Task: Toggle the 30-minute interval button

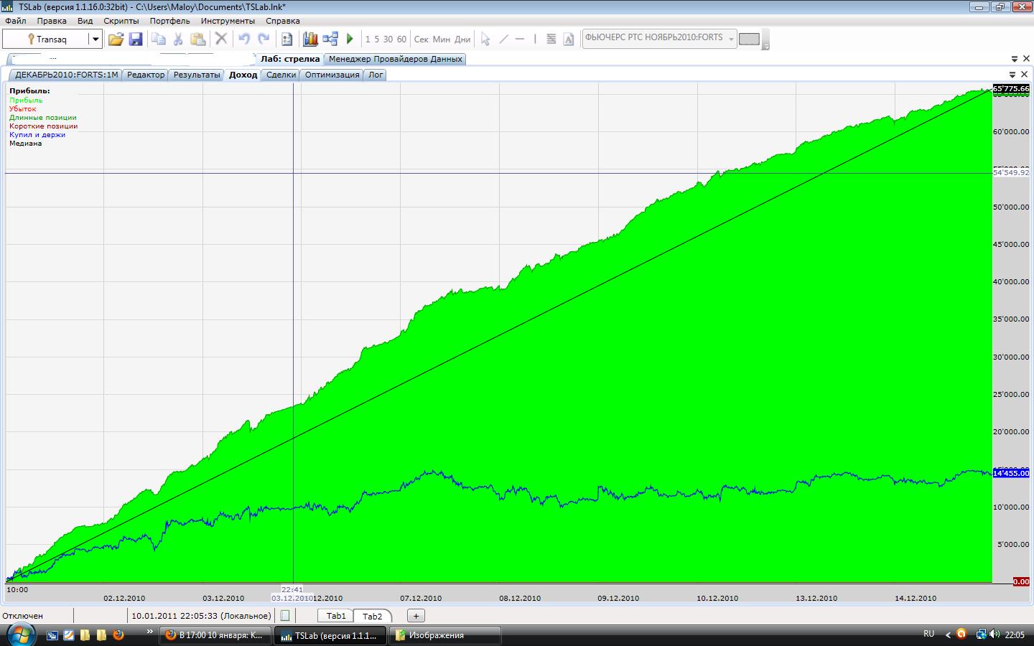Action: (388, 39)
